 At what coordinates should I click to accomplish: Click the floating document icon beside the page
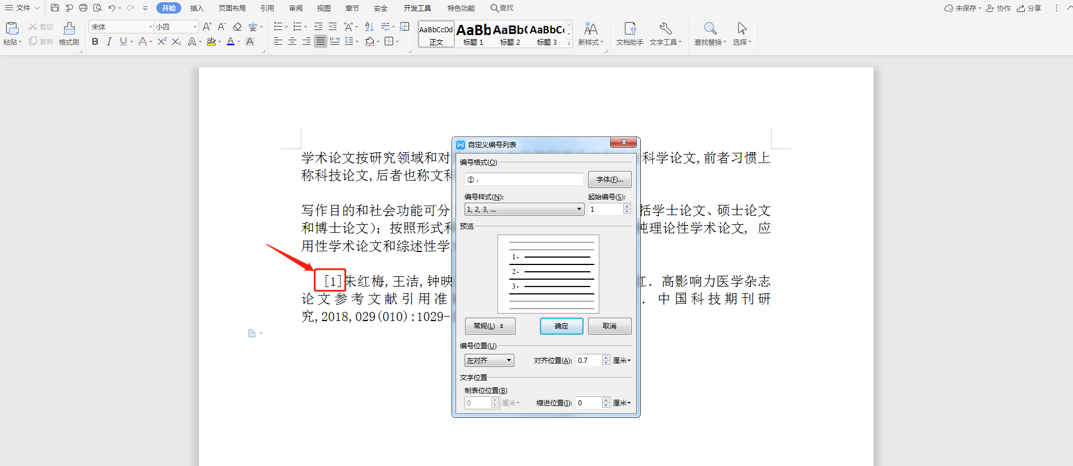click(x=252, y=334)
